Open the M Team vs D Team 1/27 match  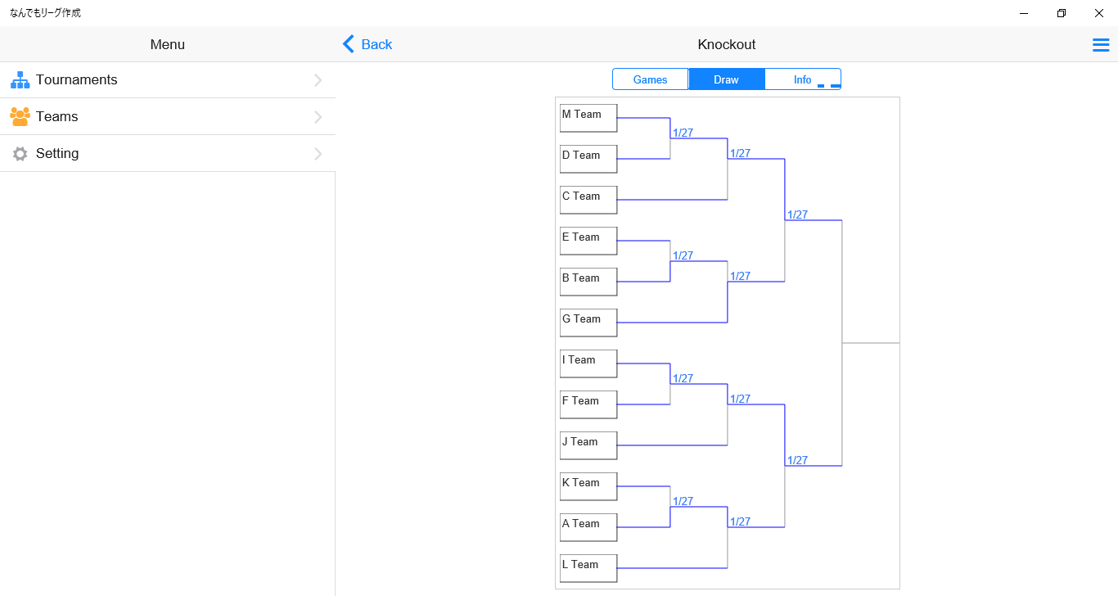pyautogui.click(x=683, y=133)
